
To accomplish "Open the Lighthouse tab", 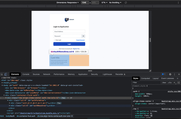I will [x=107, y=74].
